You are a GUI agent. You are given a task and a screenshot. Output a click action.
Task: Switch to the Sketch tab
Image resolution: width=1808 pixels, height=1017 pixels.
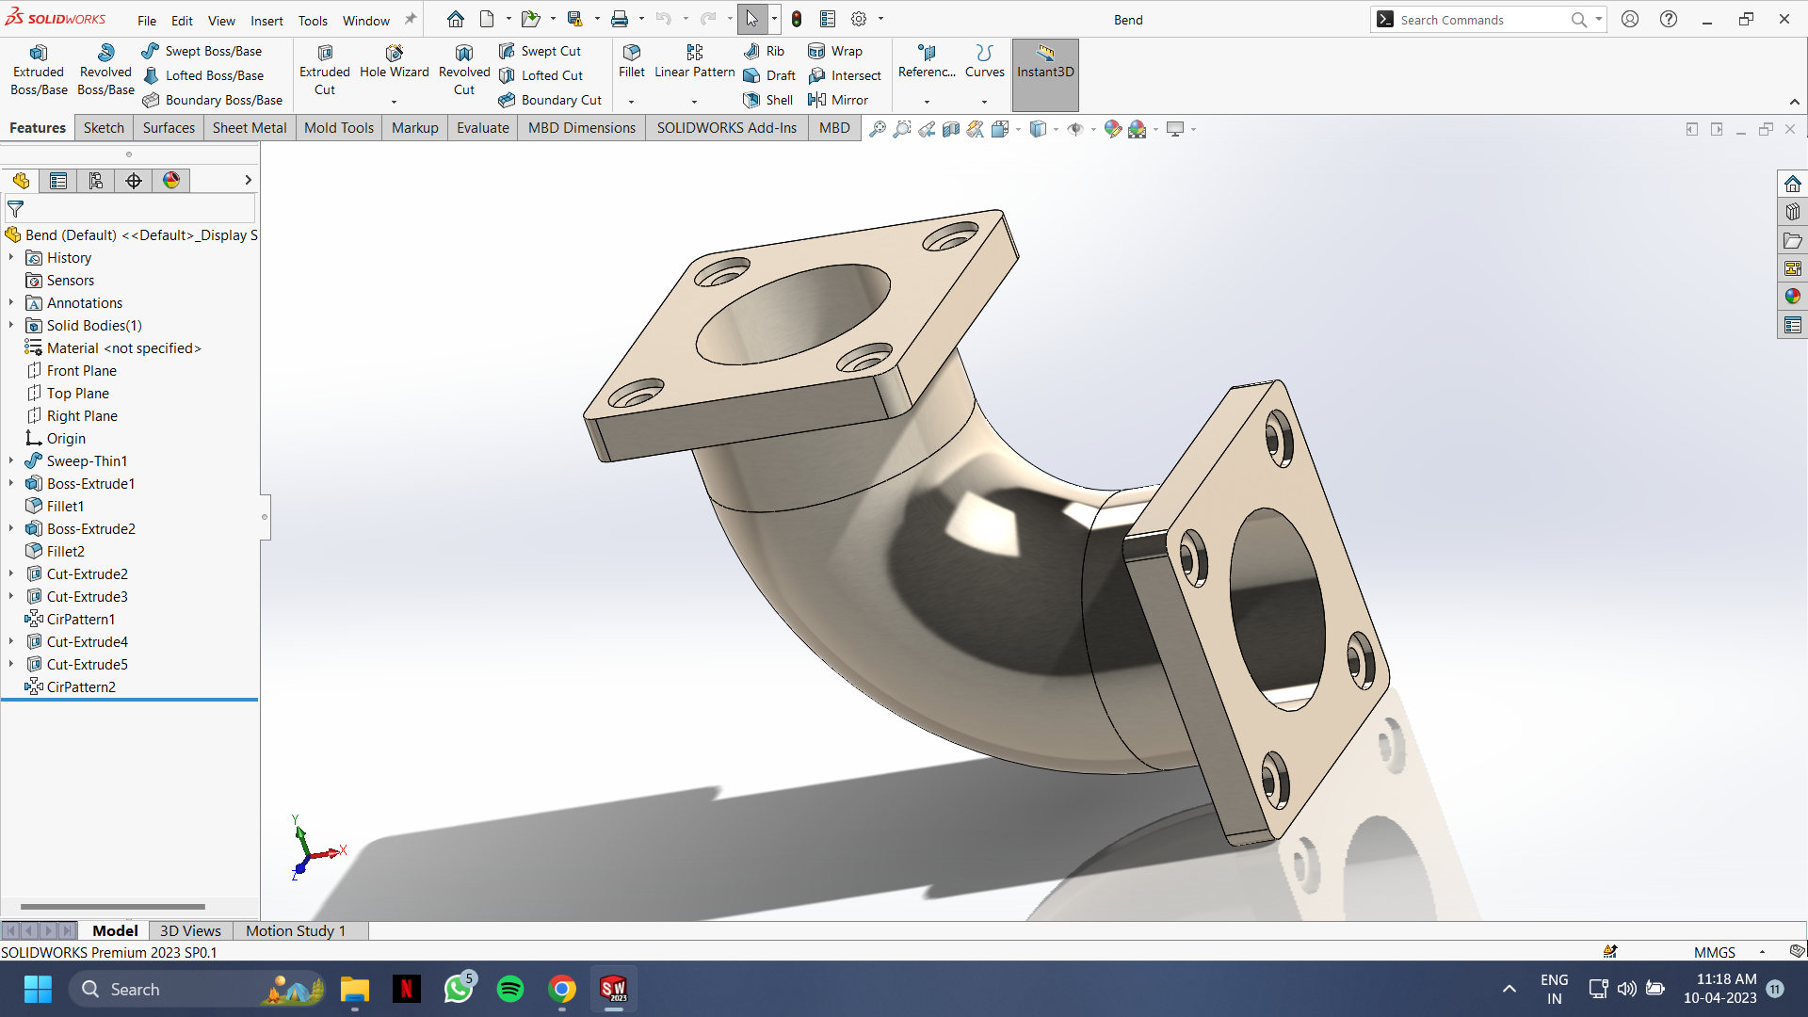click(x=104, y=128)
